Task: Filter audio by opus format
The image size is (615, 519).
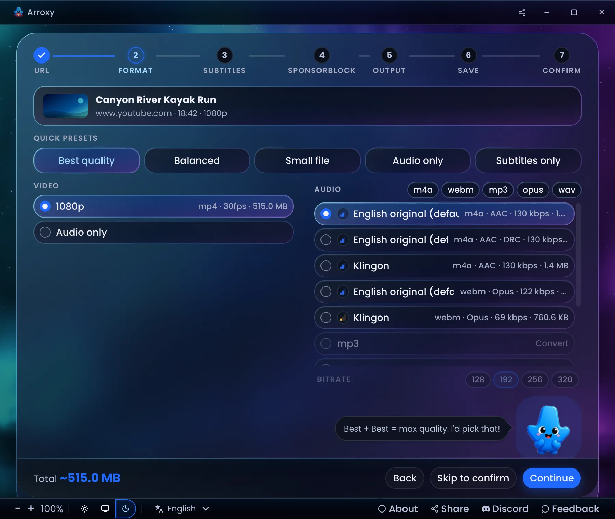Action: (x=533, y=190)
